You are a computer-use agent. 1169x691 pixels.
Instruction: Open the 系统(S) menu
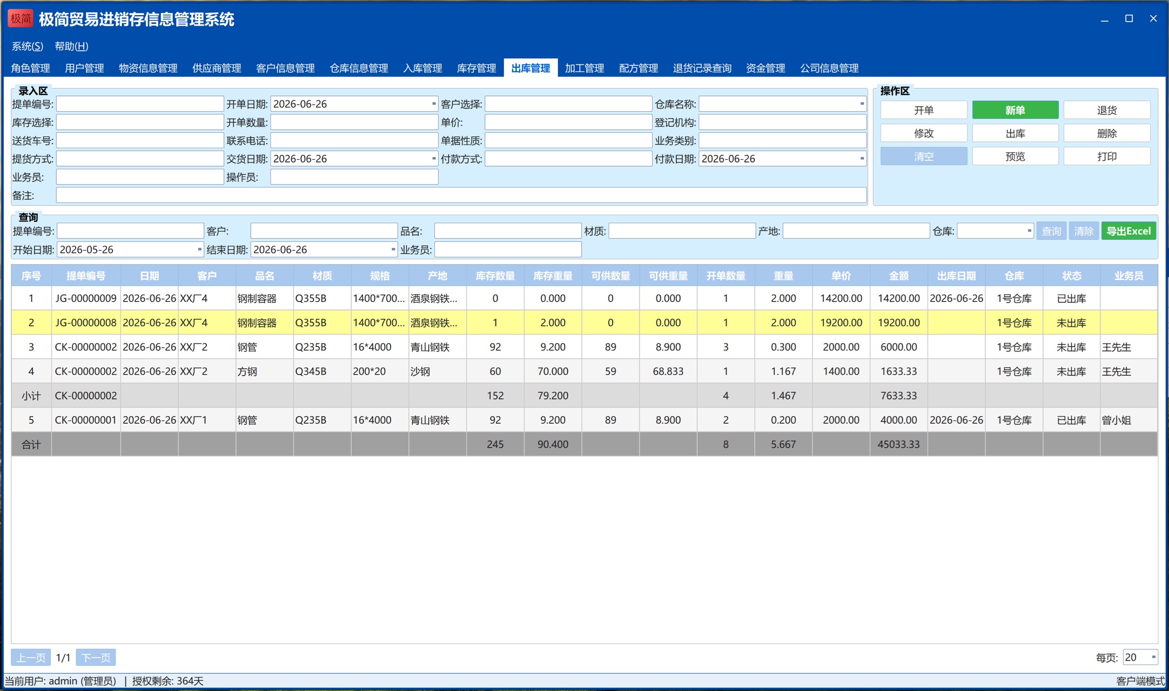(28, 46)
